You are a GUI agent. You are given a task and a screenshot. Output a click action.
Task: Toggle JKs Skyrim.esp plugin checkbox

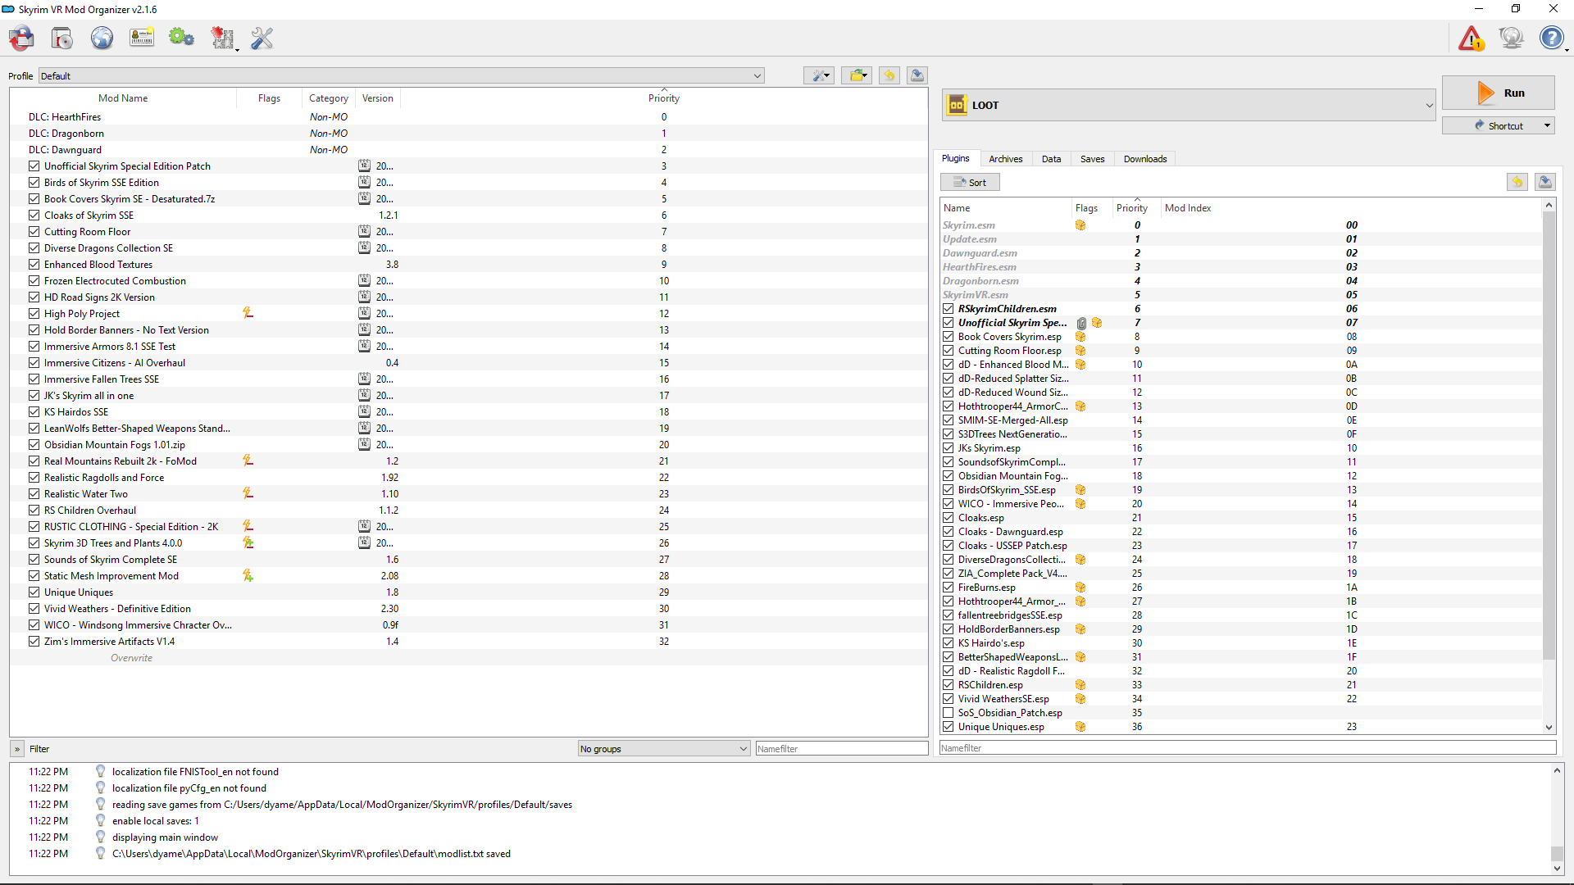point(948,448)
